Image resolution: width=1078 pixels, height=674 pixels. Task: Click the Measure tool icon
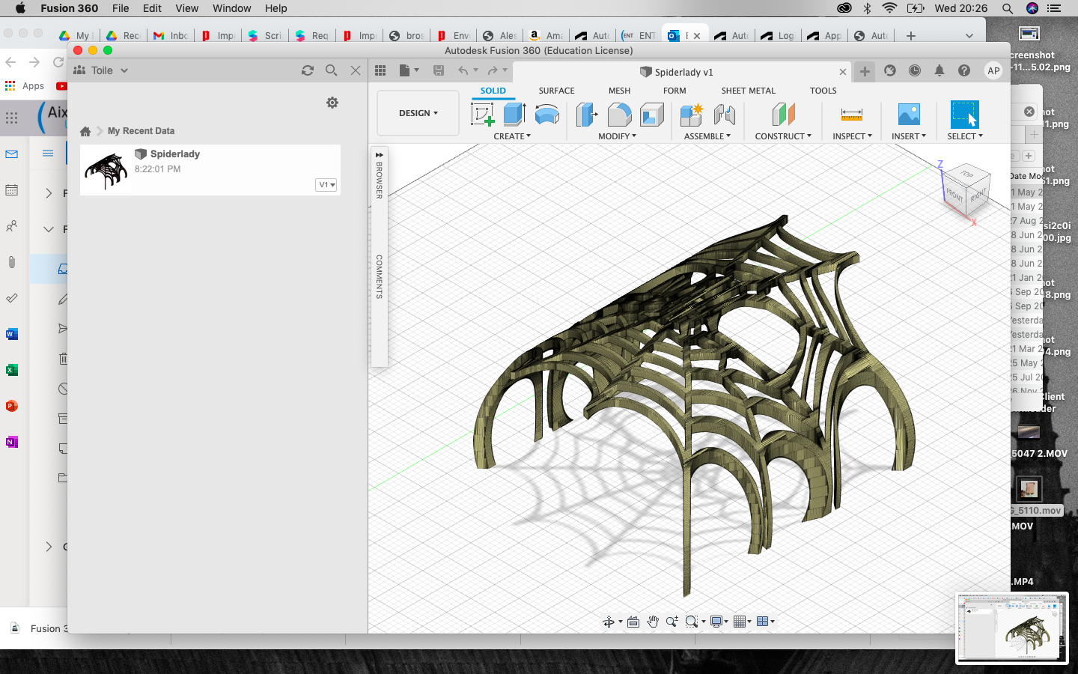pyautogui.click(x=852, y=115)
